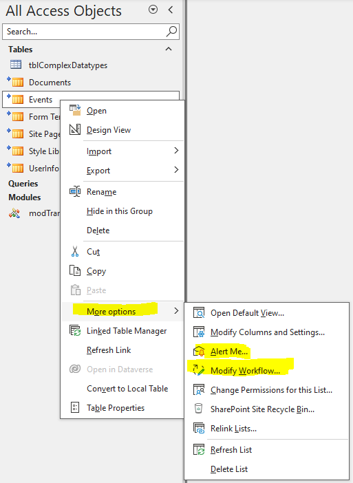Screen dimensions: 353x483
Task: Click Open Default View... label
Action: pos(247,313)
